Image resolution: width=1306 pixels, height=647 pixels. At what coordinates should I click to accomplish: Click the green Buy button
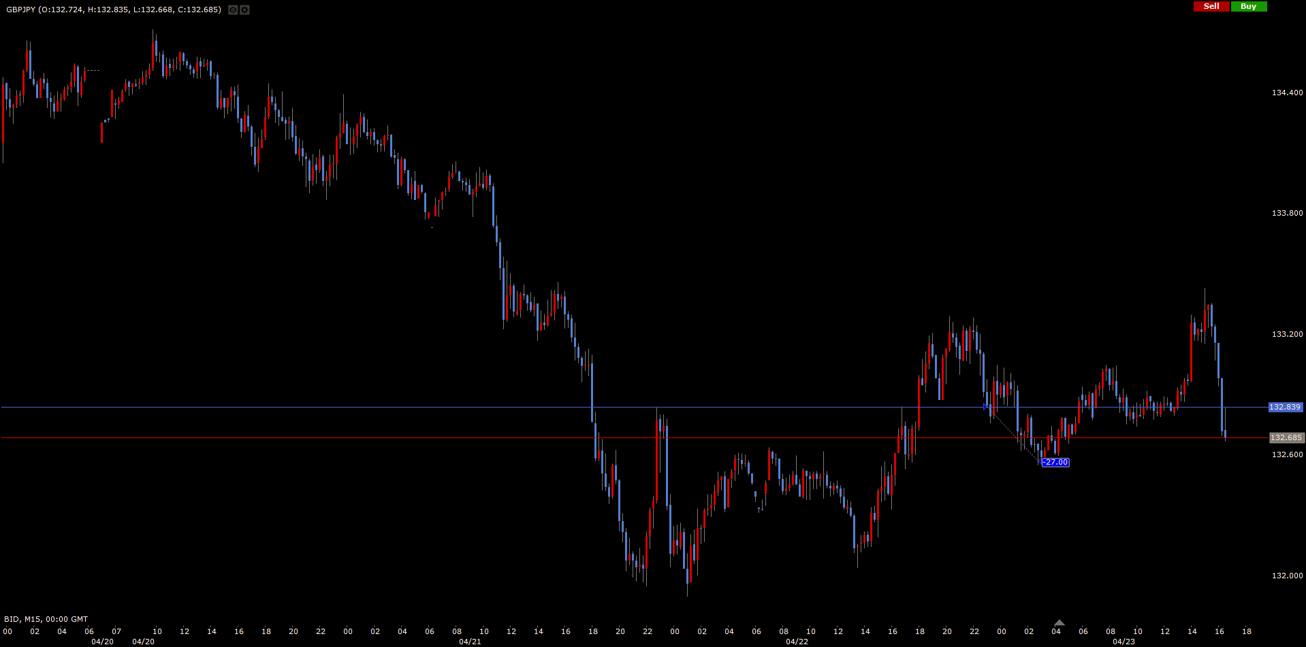tap(1248, 6)
